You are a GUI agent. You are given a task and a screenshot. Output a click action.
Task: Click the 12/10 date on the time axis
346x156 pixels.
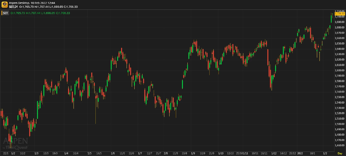pyautogui.click(x=230, y=153)
